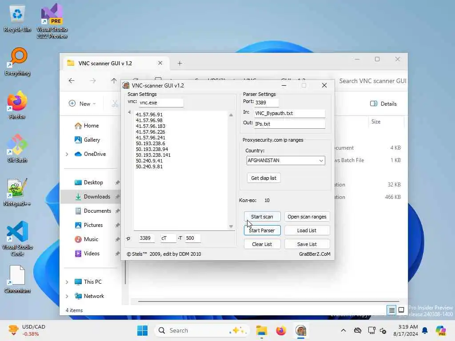Click the -p port field 3389

(146, 238)
